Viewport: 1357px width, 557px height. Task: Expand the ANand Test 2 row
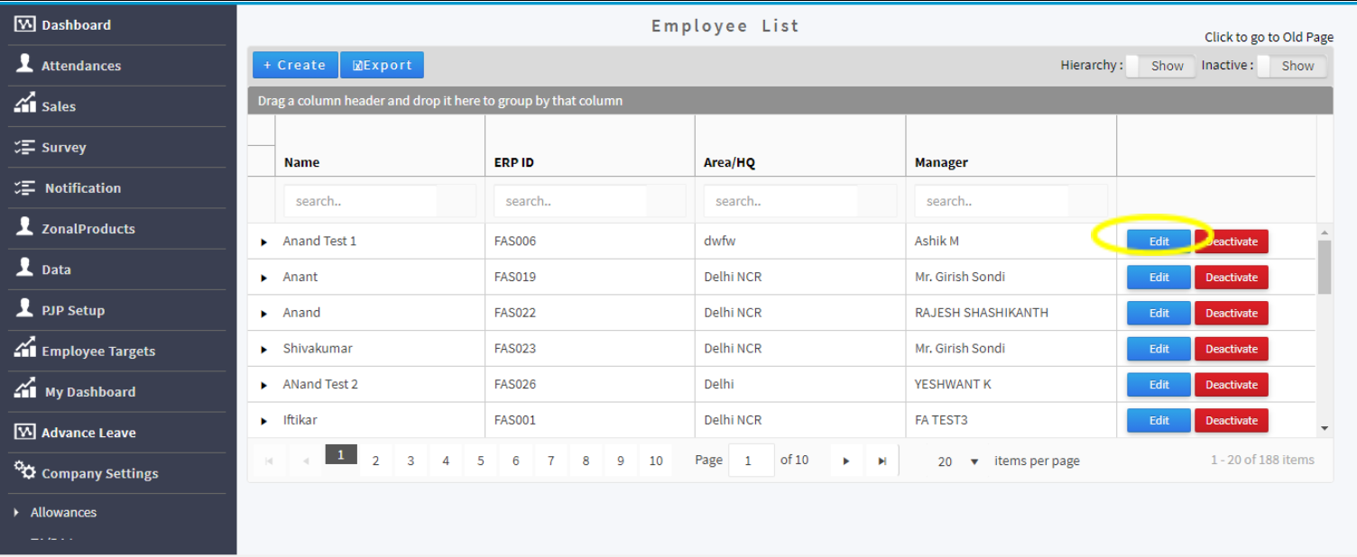pyautogui.click(x=263, y=385)
